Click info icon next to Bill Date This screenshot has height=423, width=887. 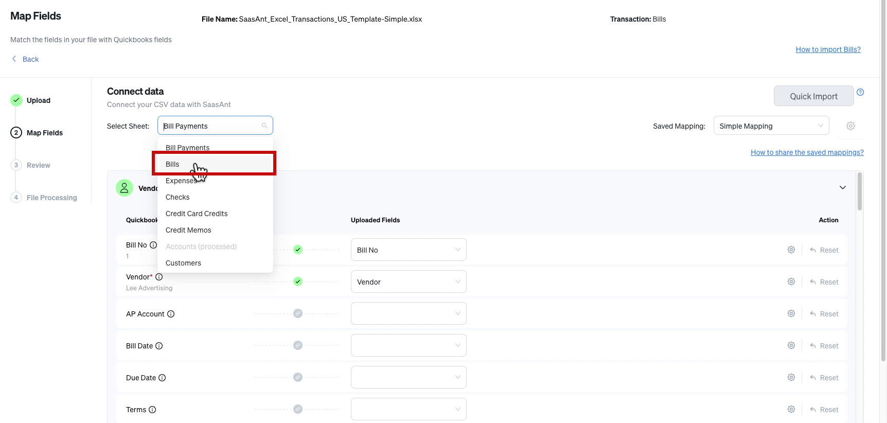click(x=159, y=346)
